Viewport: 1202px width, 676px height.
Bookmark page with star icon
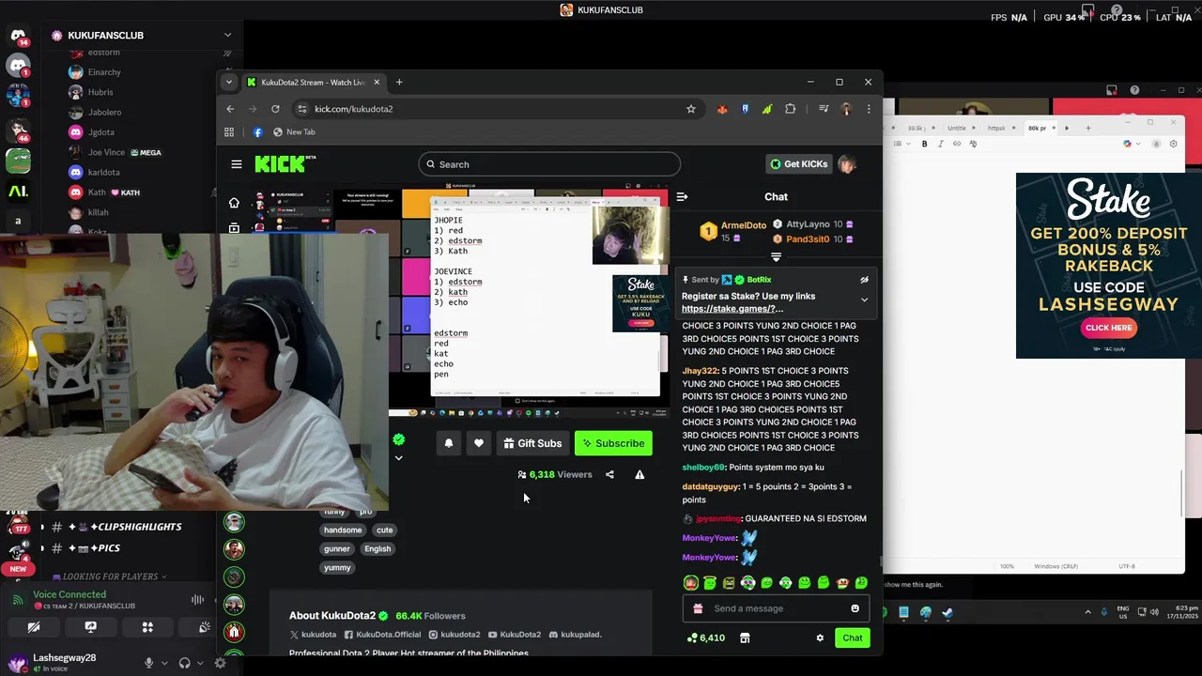coord(691,109)
